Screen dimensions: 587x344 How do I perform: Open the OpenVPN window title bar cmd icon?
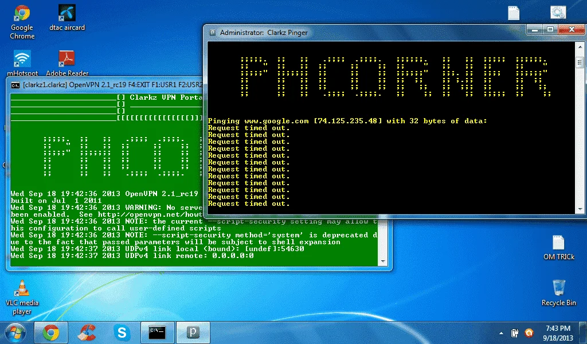(15, 85)
